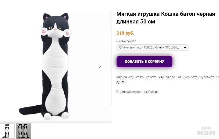Click 'длинная 50 см' in the title
The height and width of the screenshot is (139, 219).
point(136,22)
